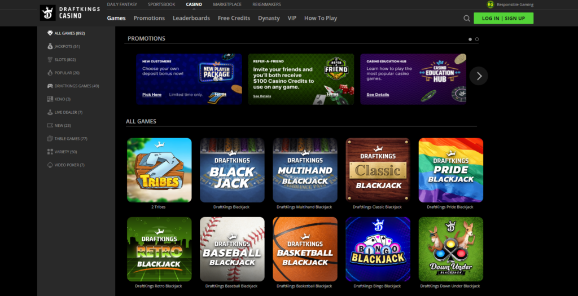Click the Popular flame icon

click(x=50, y=73)
